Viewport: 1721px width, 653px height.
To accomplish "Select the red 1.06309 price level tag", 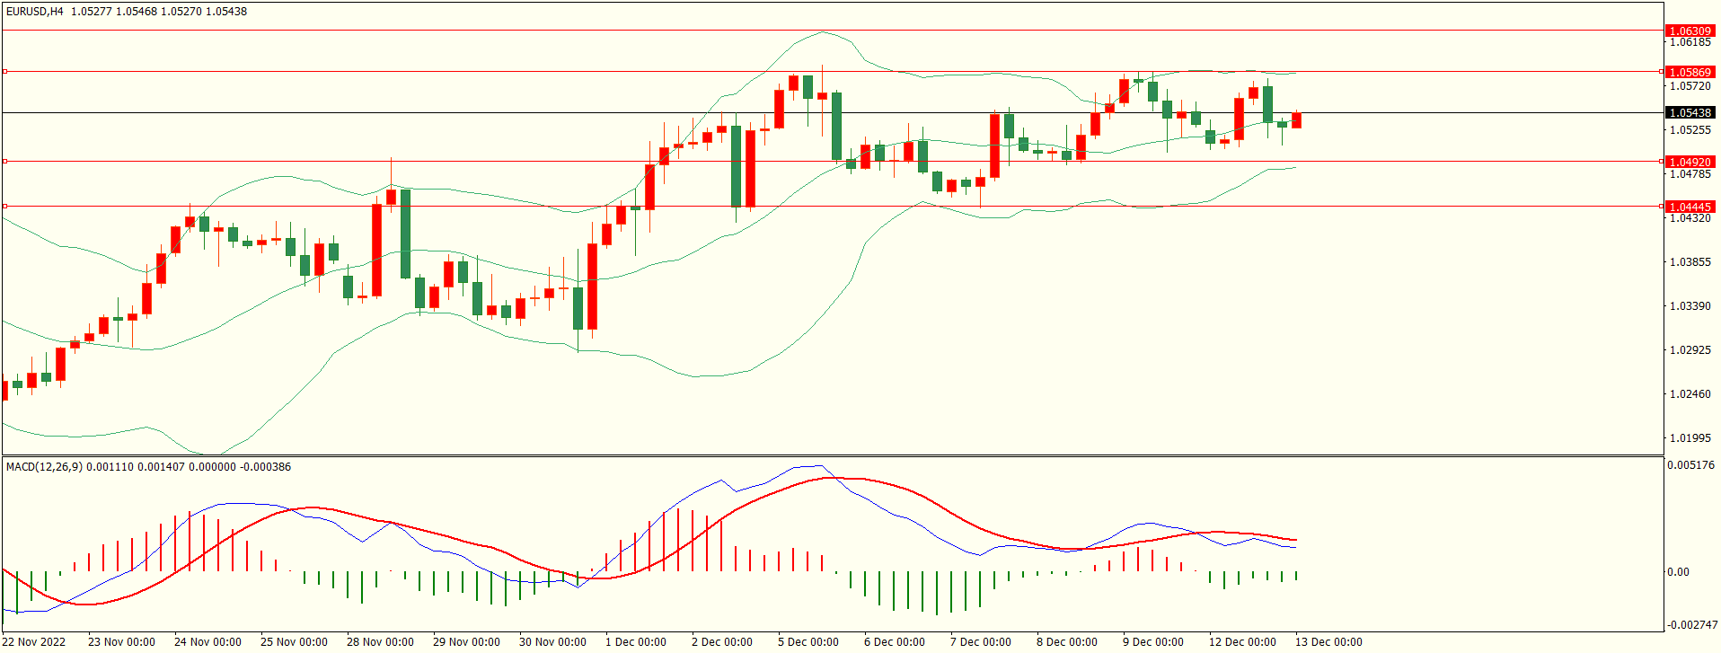I will 1690,31.
